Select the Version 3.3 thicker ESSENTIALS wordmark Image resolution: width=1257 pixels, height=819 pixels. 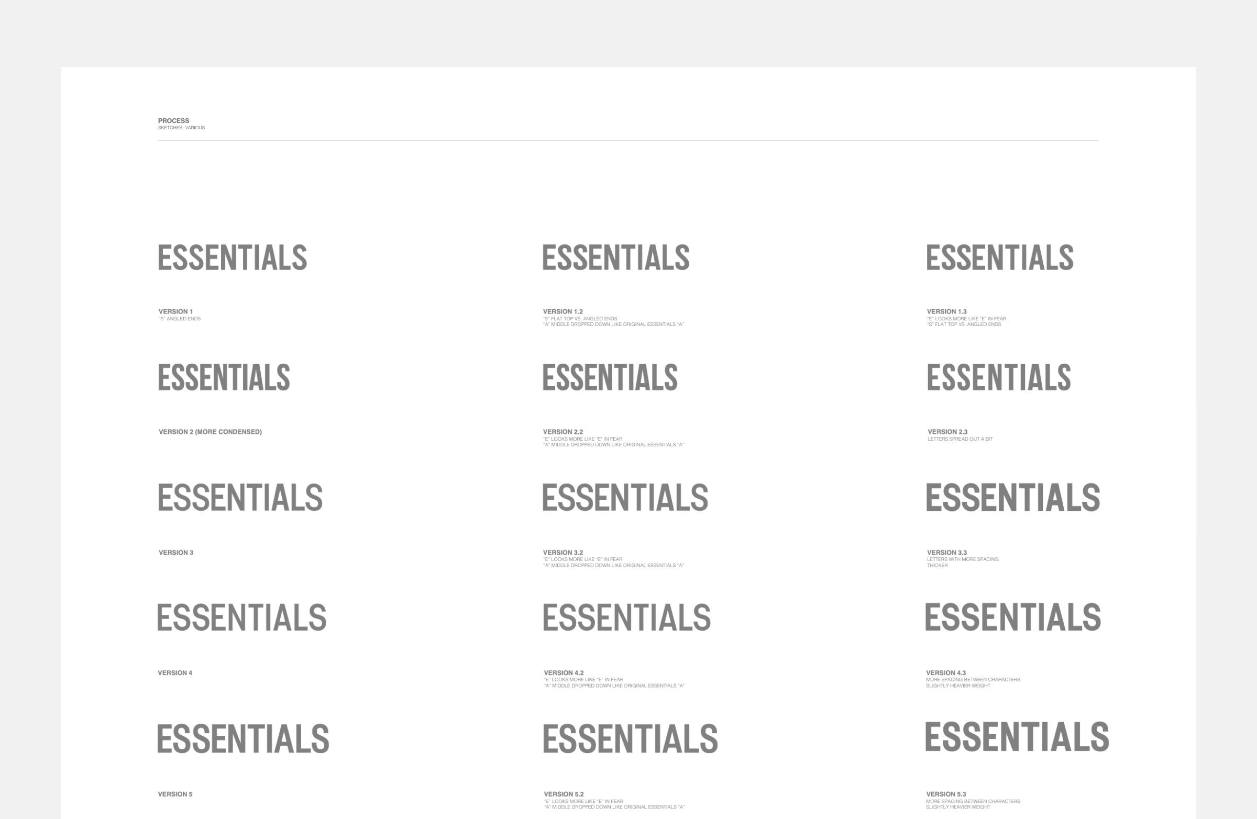coord(1013,498)
